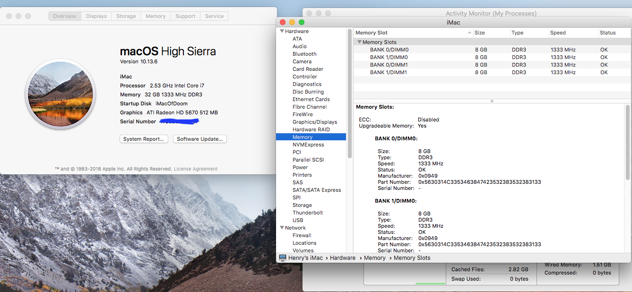The height and width of the screenshot is (292, 632).
Task: Go to the Support tab
Action: coord(185,16)
